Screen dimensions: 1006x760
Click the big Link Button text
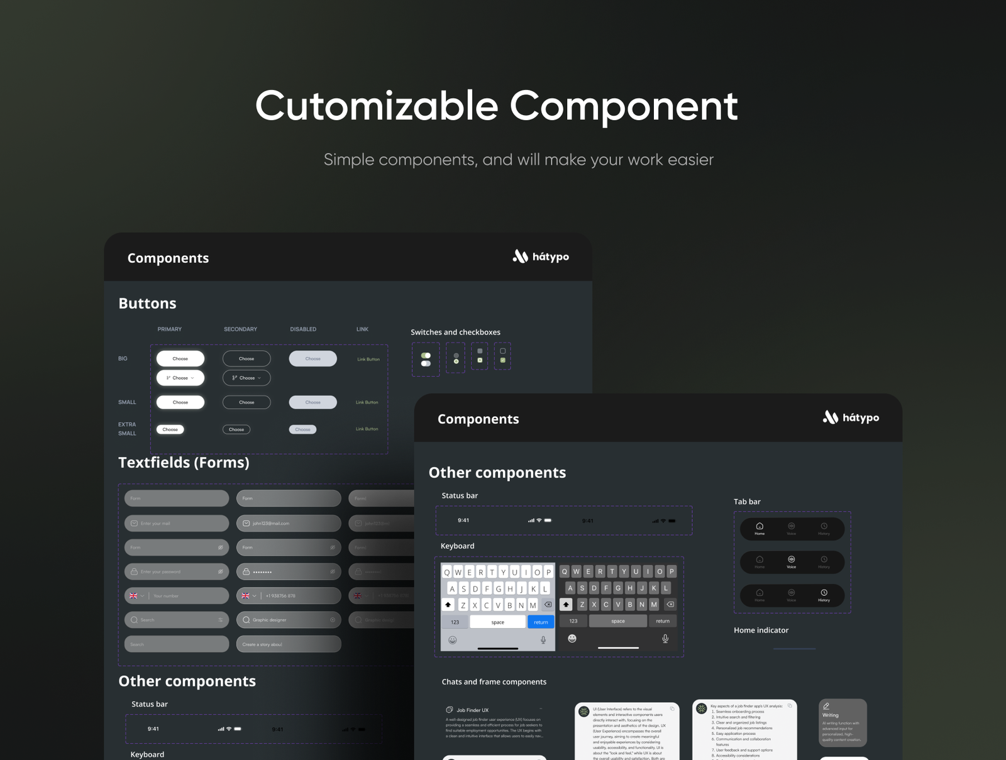pos(368,360)
